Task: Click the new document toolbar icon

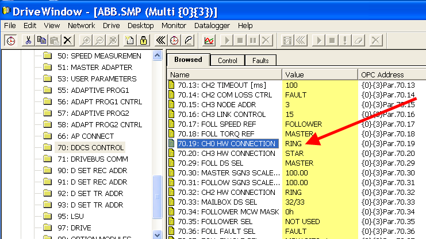Action: [x=129, y=40]
